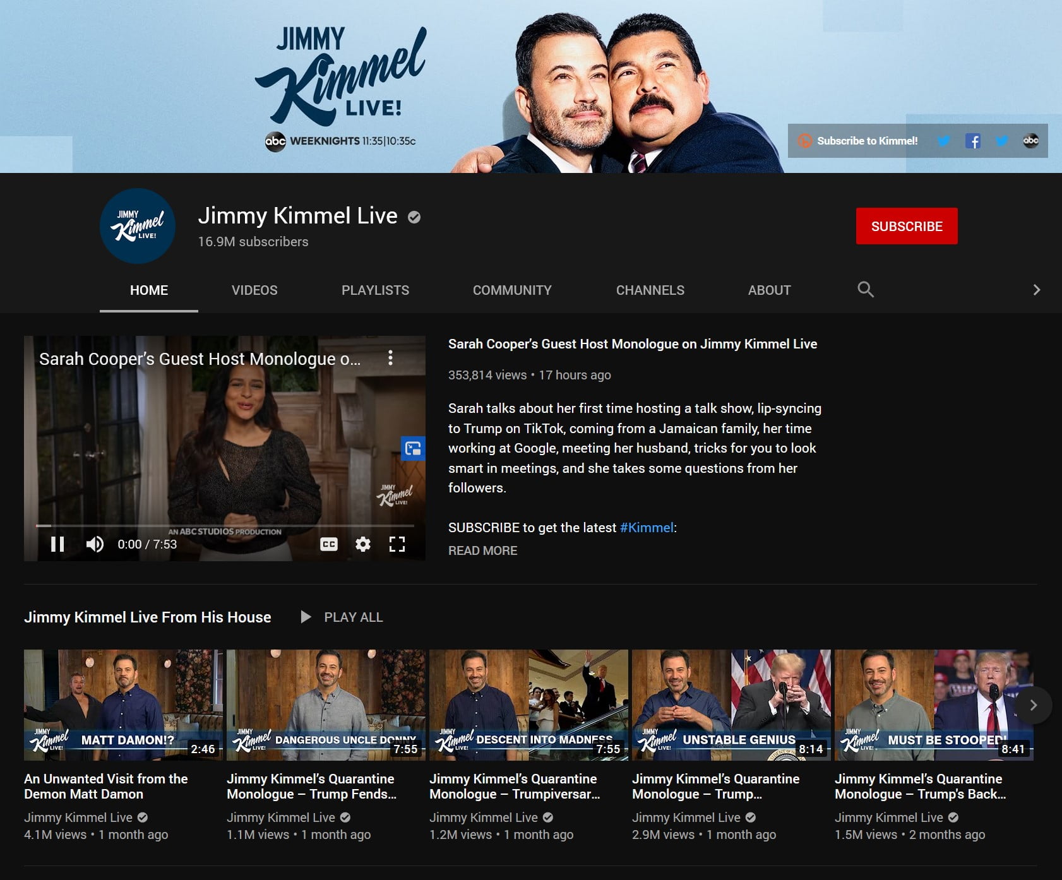Click the video progress bar

point(225,525)
